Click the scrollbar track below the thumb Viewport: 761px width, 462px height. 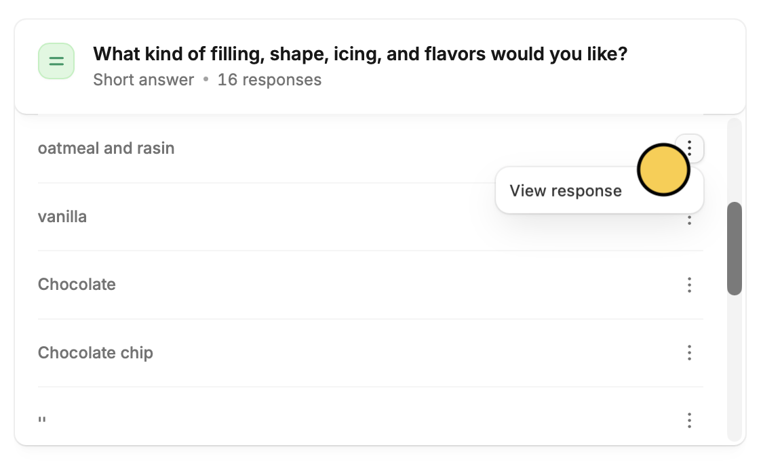pos(734,366)
